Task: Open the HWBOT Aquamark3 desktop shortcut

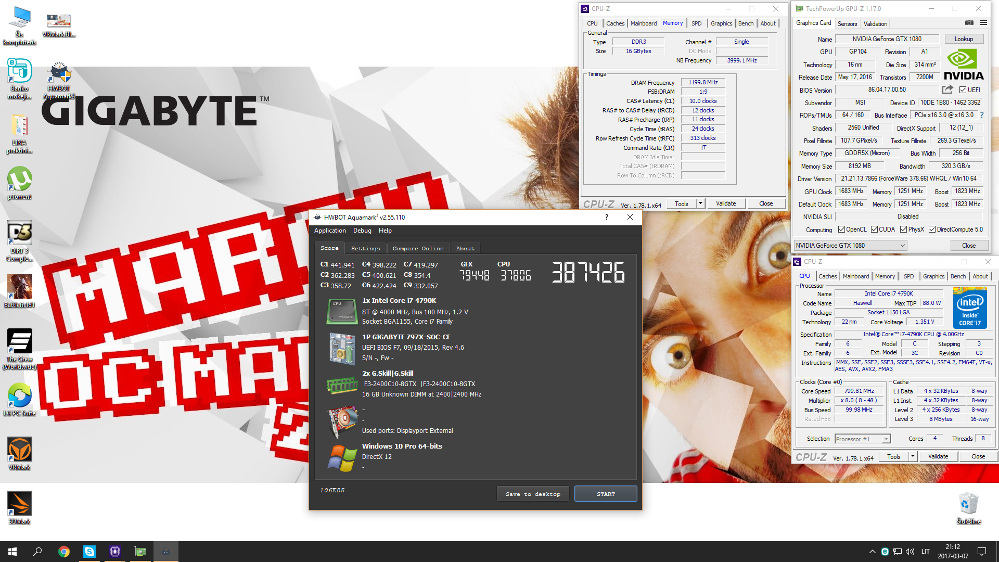Action: pos(59,81)
